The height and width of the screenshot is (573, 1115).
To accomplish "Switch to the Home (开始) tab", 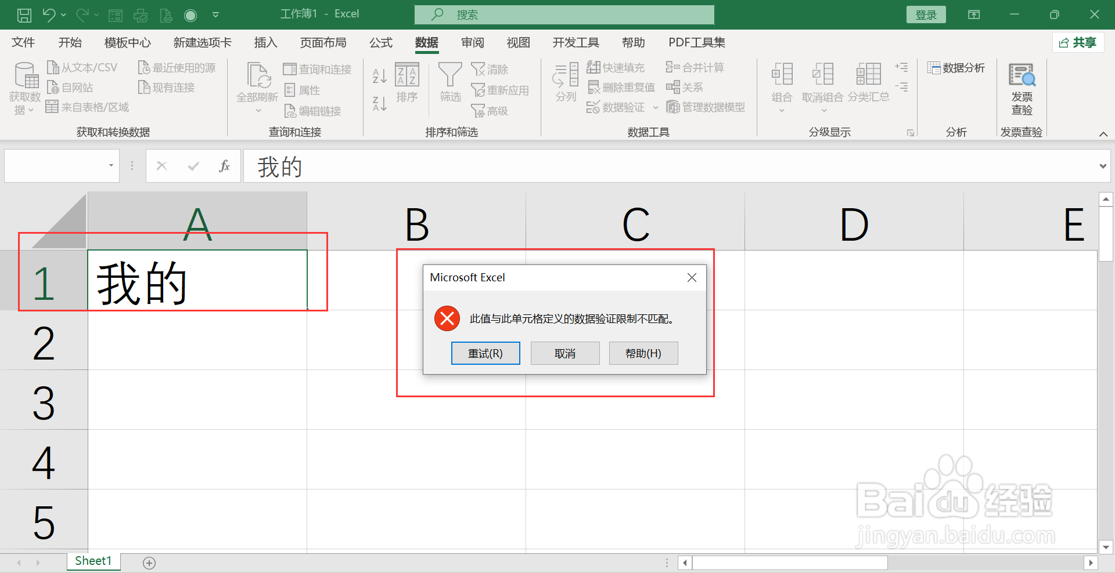I will 70,42.
